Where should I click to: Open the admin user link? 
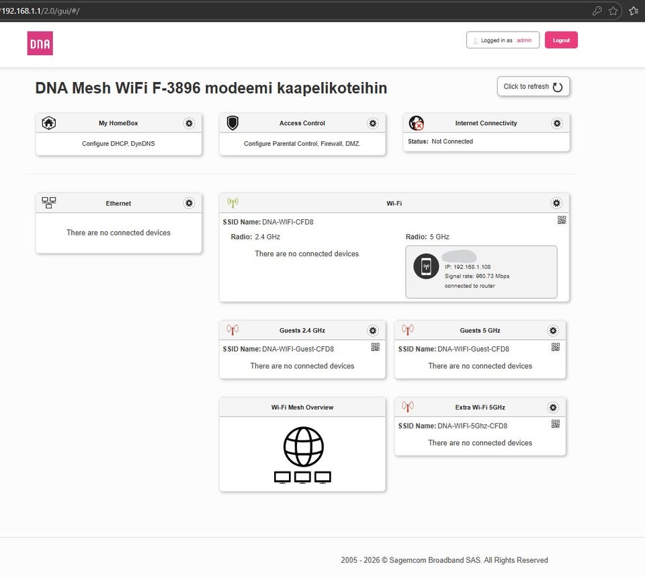tap(524, 40)
